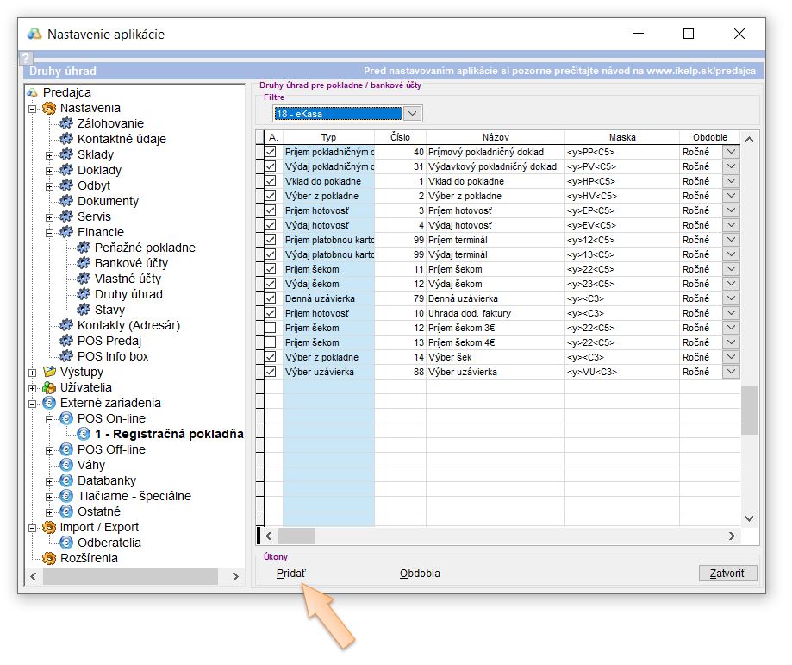The height and width of the screenshot is (665, 792).
Task: Click the users icon beside Užívatelia
Action: click(49, 387)
